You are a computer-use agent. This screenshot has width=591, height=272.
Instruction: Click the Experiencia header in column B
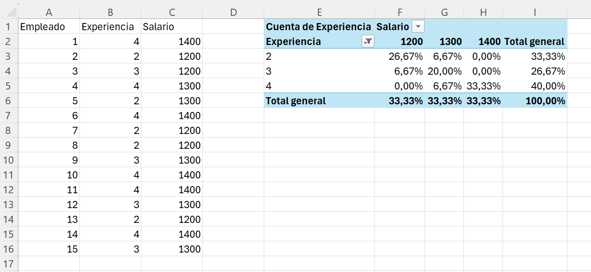tap(110, 27)
